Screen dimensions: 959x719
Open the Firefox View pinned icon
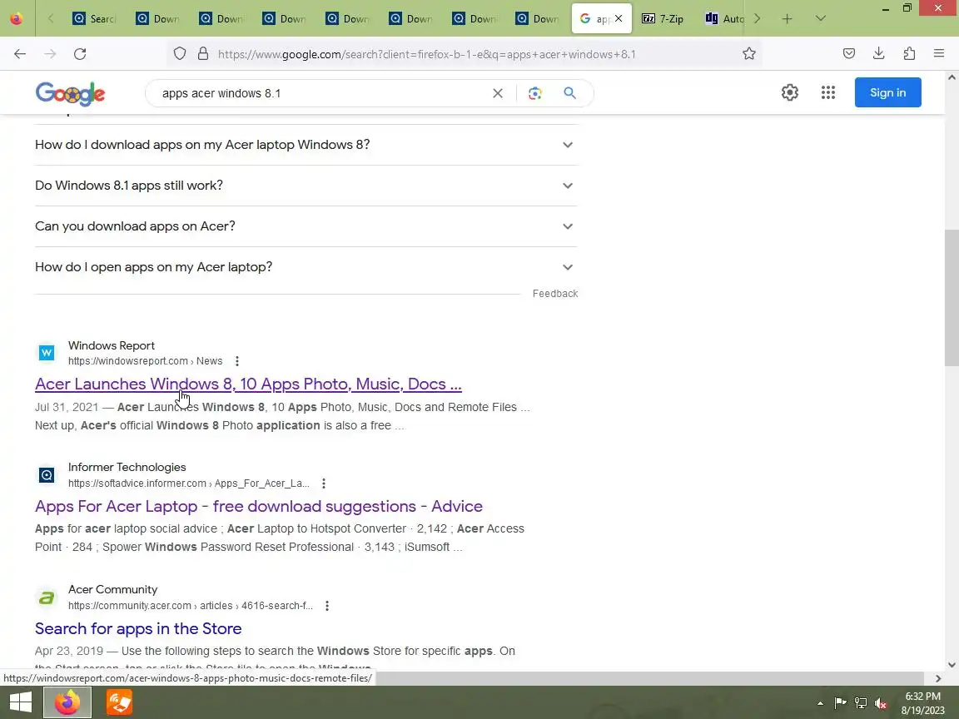pos(17,19)
